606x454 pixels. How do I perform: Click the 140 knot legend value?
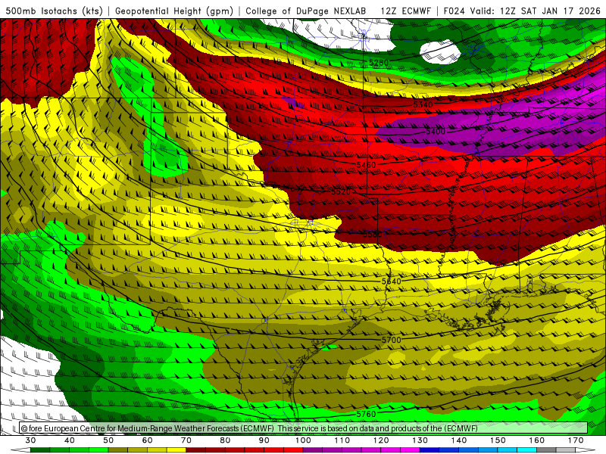click(x=459, y=440)
